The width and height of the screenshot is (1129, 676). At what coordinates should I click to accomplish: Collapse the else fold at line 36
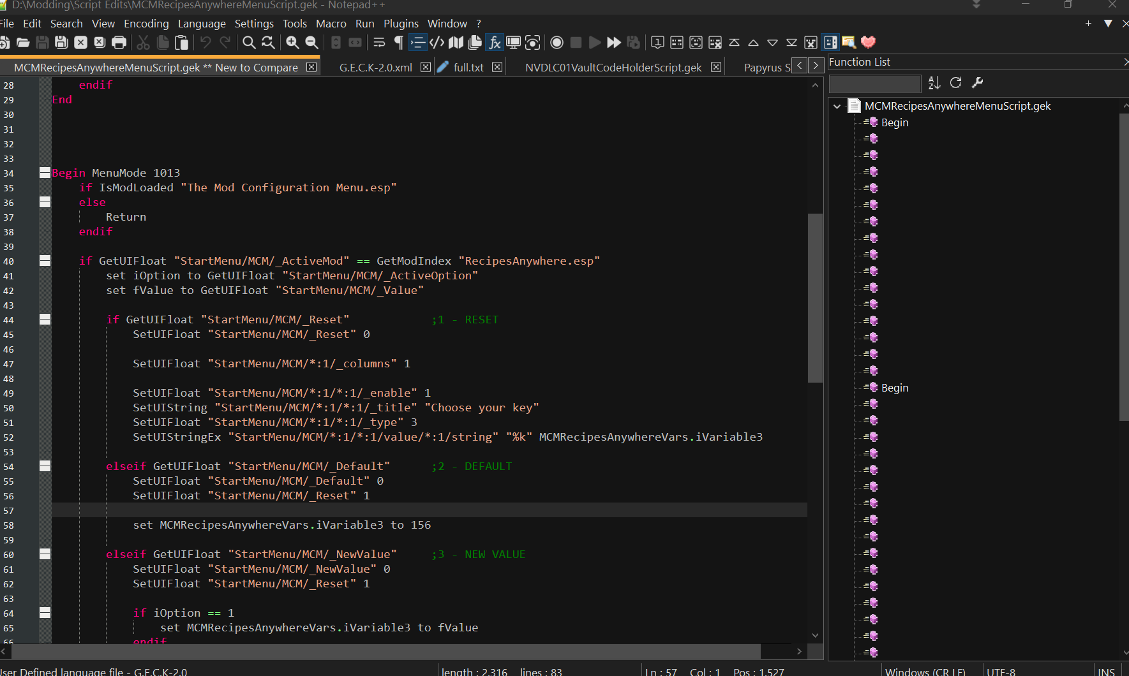45,202
